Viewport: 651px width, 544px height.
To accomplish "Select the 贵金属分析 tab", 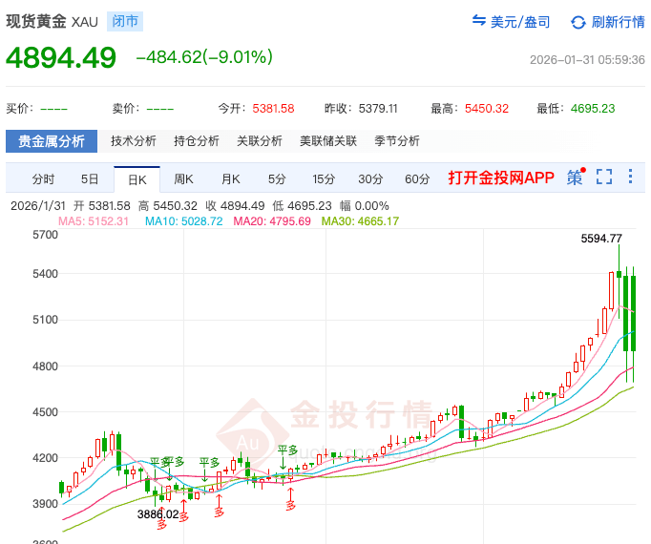I will point(52,141).
